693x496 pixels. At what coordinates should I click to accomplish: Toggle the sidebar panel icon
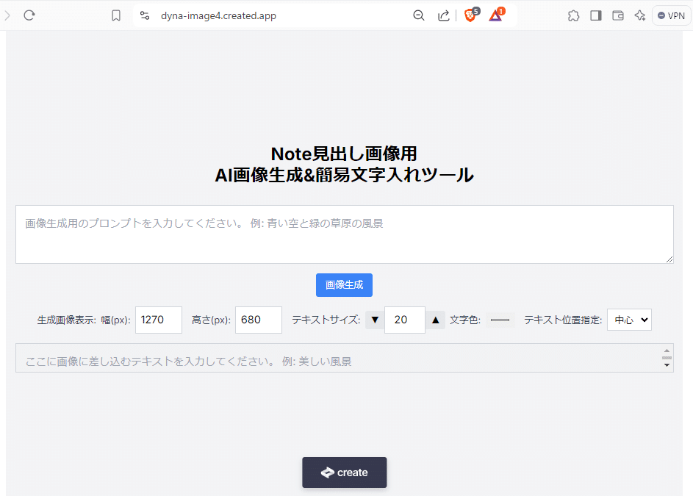(x=596, y=16)
